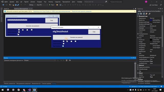The width and height of the screenshot is (164, 92).
Task: Open the IsBig object selector dropdown in Properties
Action: tap(162, 11)
